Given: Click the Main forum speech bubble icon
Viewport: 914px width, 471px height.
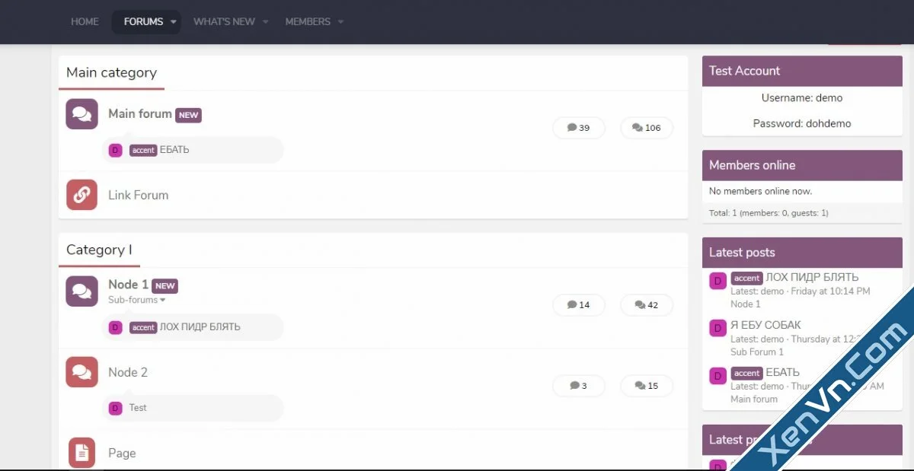Looking at the screenshot, I should tap(81, 114).
